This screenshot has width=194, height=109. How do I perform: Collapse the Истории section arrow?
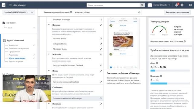[x=49, y=25]
